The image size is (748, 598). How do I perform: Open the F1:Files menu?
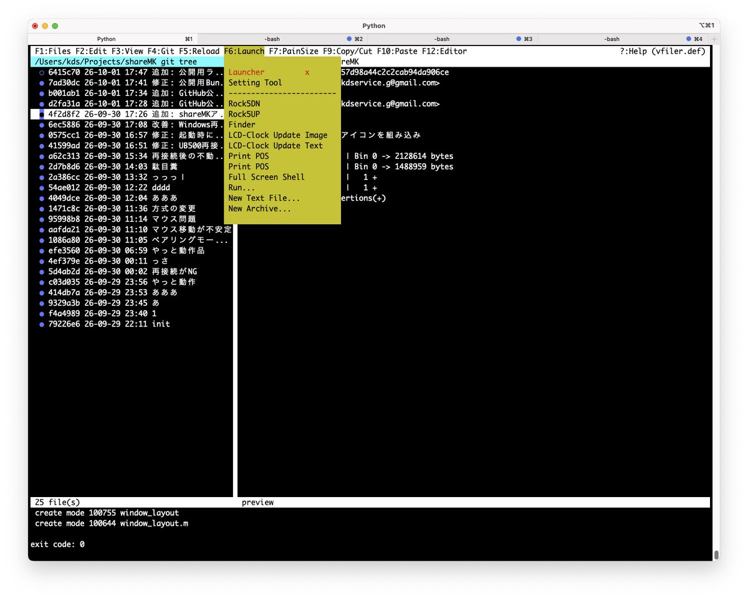(52, 51)
